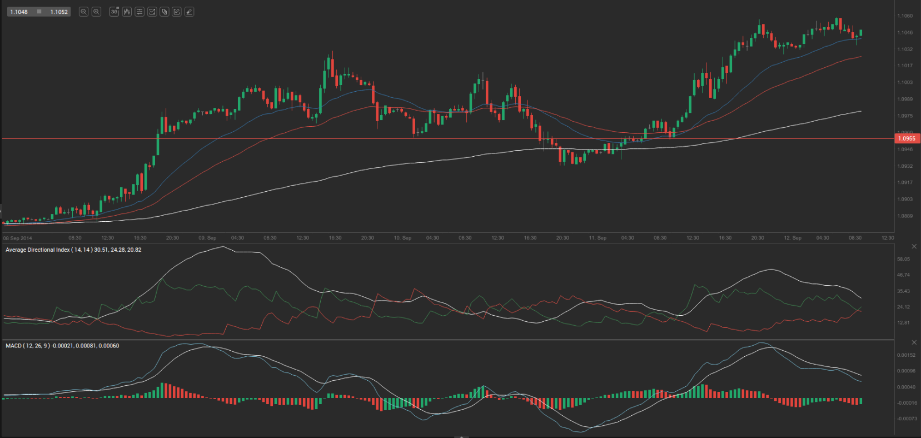Viewport: 921px width, 438px height.
Task: Click the ask price 1.1052
Action: click(59, 12)
